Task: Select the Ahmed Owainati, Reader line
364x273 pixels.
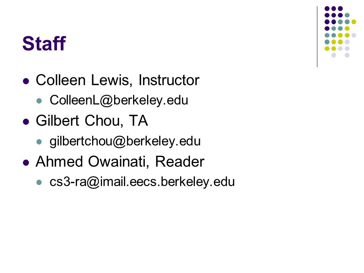Action: (x=120, y=162)
